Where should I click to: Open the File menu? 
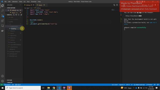click(5, 2)
